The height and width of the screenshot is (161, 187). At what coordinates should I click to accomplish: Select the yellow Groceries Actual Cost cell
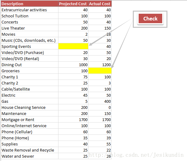(100, 71)
